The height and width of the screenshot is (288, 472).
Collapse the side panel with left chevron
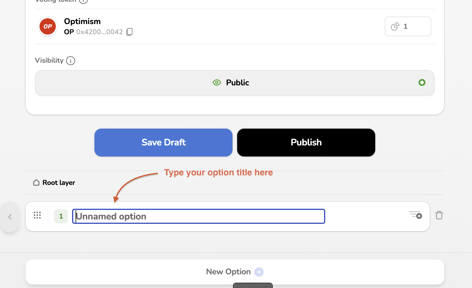(x=10, y=217)
